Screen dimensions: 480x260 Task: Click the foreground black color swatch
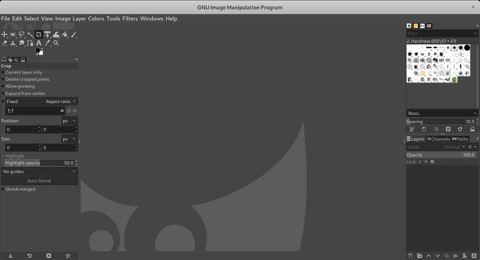[38, 50]
